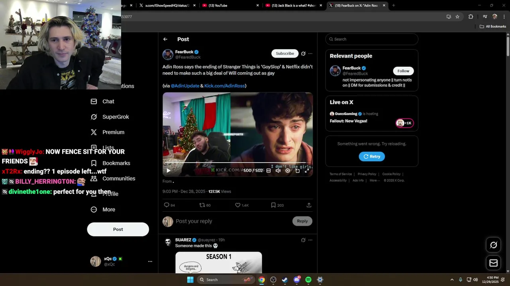Open the floating Messages envelope button
The width and height of the screenshot is (510, 286).
[494, 263]
